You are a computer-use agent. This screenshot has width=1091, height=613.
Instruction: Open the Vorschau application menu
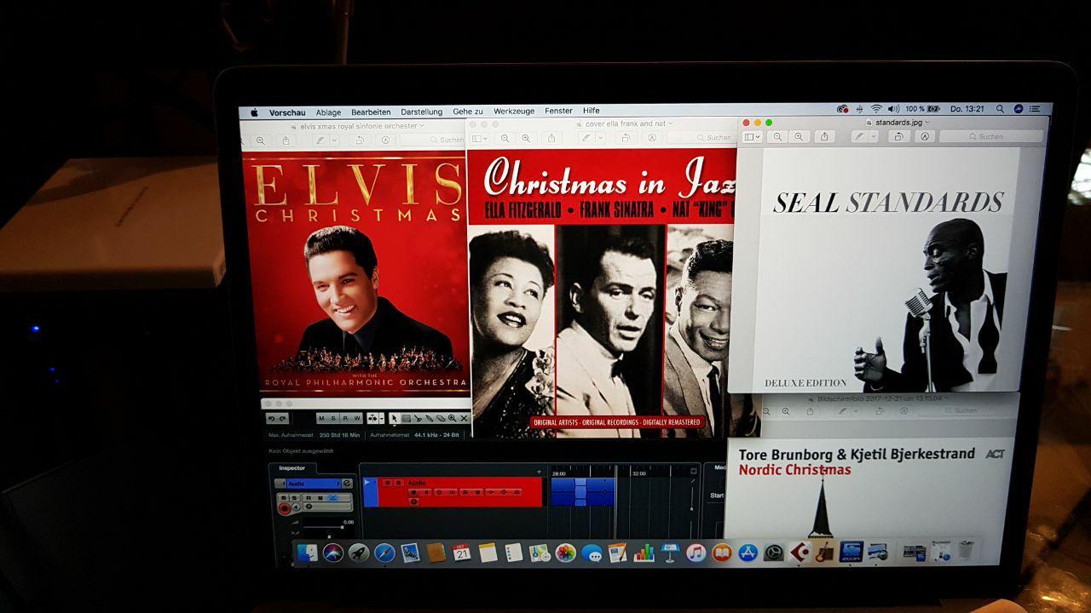tap(287, 112)
